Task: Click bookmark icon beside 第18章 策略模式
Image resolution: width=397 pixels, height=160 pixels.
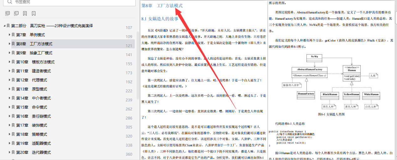Action: click(x=13, y=134)
